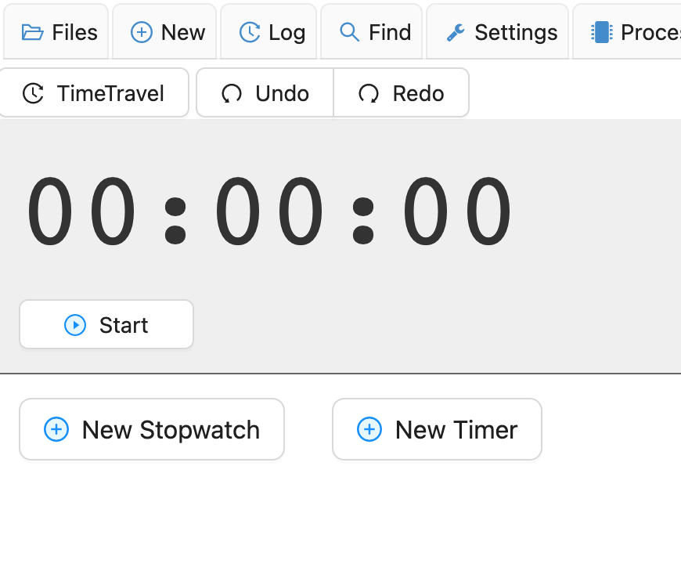Click the circular arrow icon on Redo
The image size is (681, 578).
(x=367, y=92)
